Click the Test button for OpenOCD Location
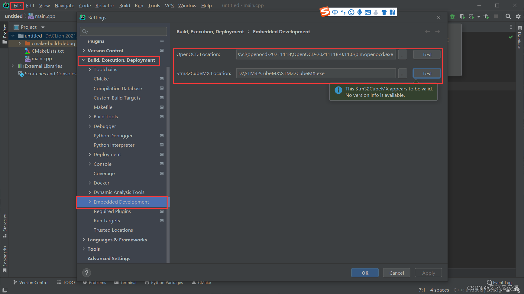Image resolution: width=524 pixels, height=294 pixels. [427, 54]
